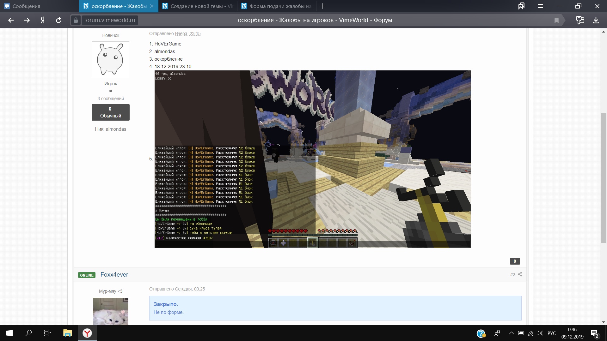Switch to 'Форма подачи жалобы' tab
The image size is (607, 341).
click(x=277, y=6)
